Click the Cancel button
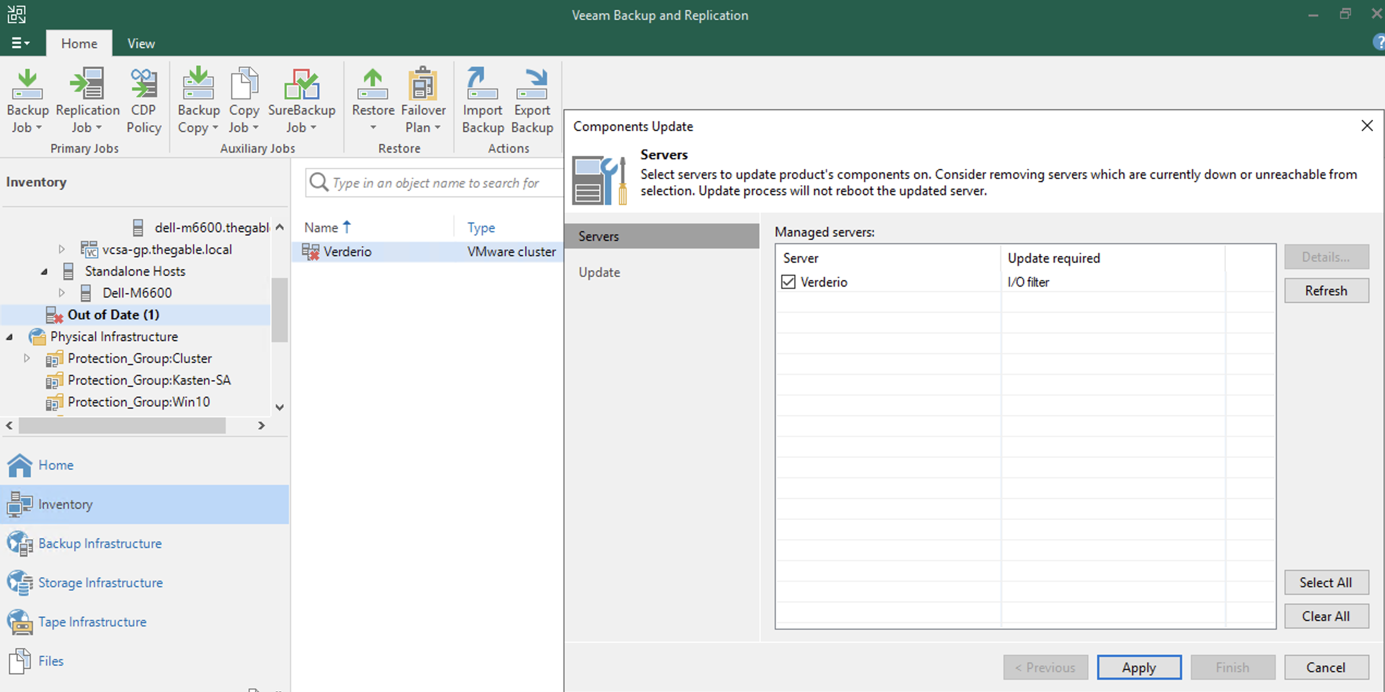The height and width of the screenshot is (692, 1385). click(1326, 667)
